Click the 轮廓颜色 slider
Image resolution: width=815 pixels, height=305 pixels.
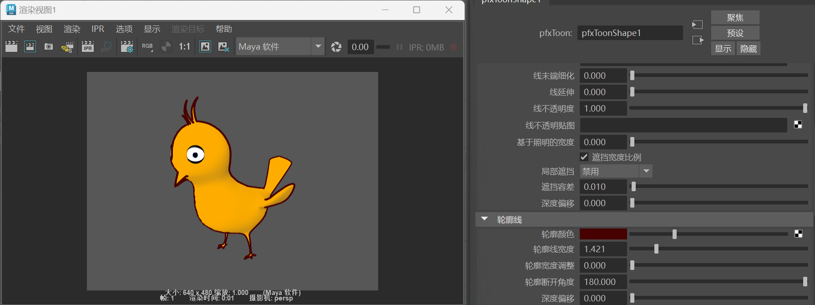(709, 234)
